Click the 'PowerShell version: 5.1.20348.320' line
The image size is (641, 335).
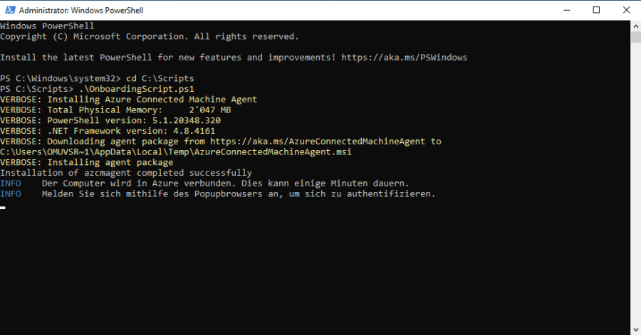110,121
